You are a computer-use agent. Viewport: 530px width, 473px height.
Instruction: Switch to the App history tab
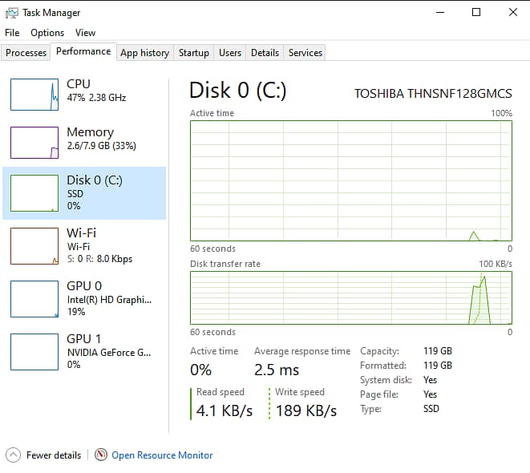click(x=144, y=53)
